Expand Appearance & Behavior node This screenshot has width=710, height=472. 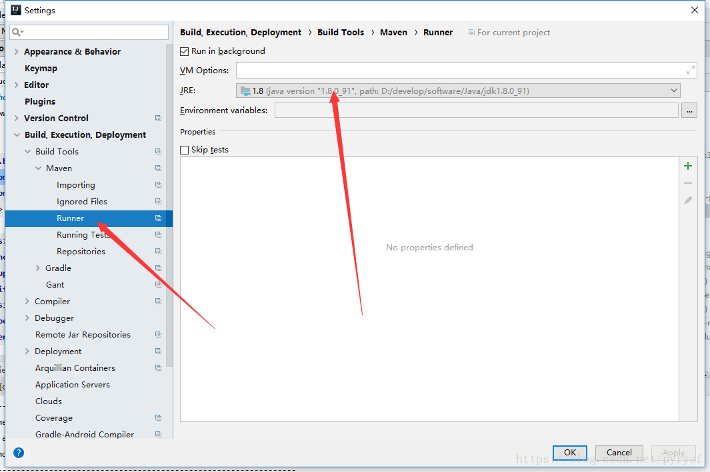point(16,51)
